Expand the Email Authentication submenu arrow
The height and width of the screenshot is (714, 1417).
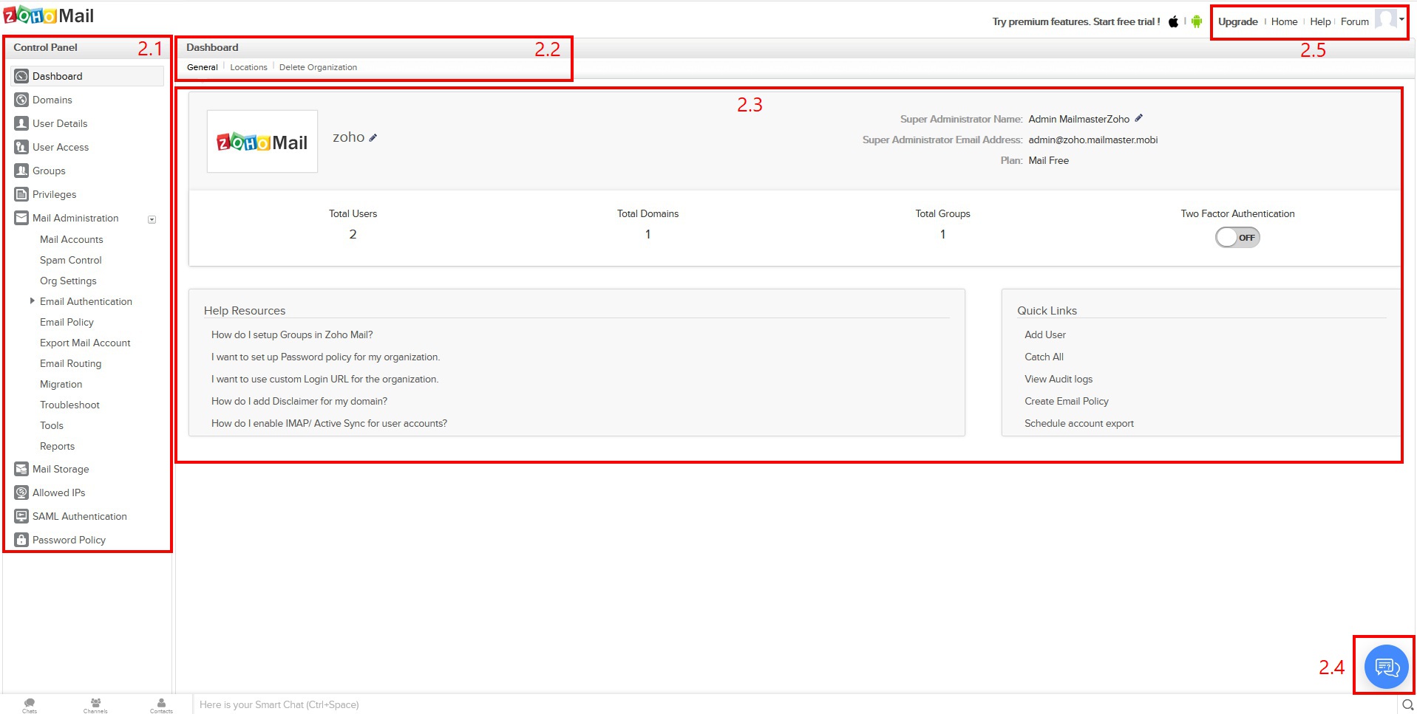click(32, 301)
